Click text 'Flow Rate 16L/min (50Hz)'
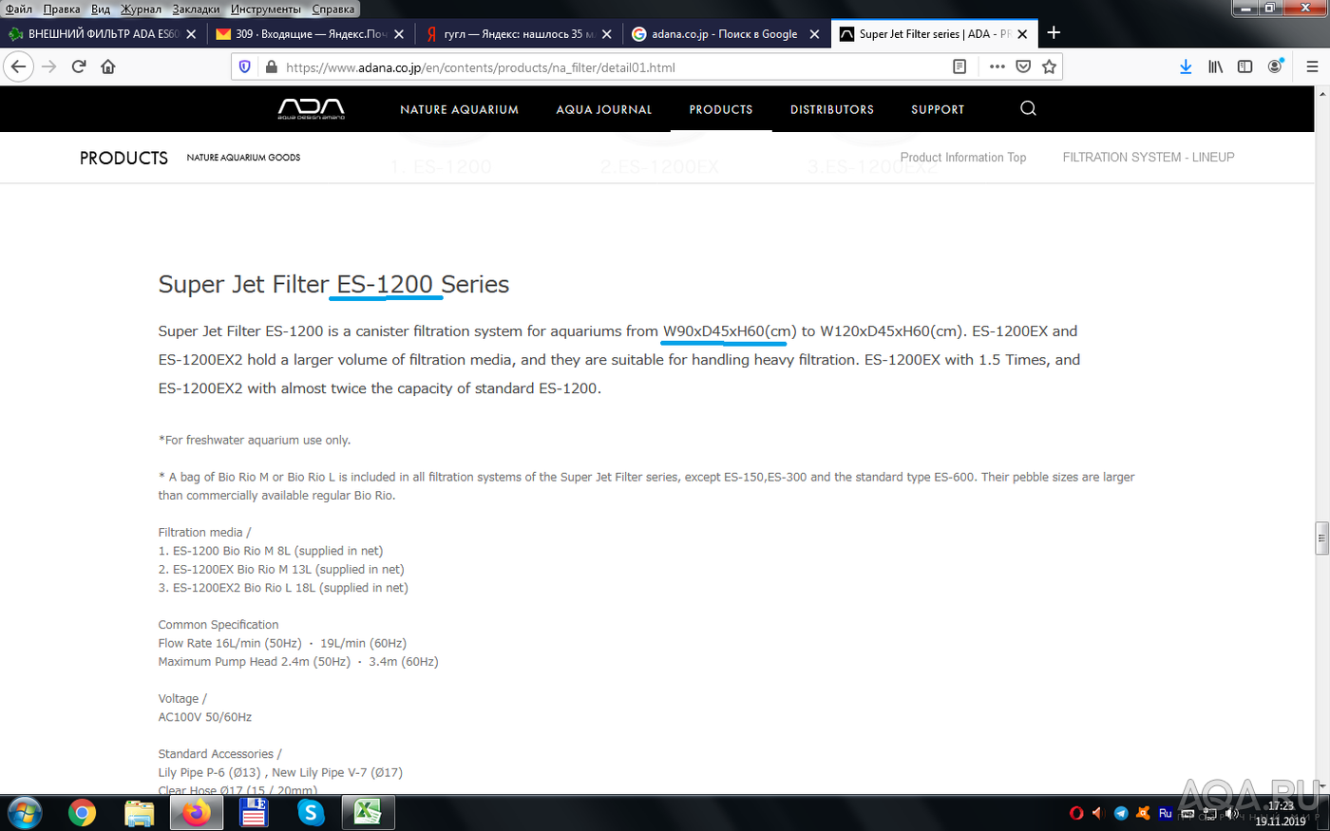Screen dimensions: 1330x831 pos(230,643)
